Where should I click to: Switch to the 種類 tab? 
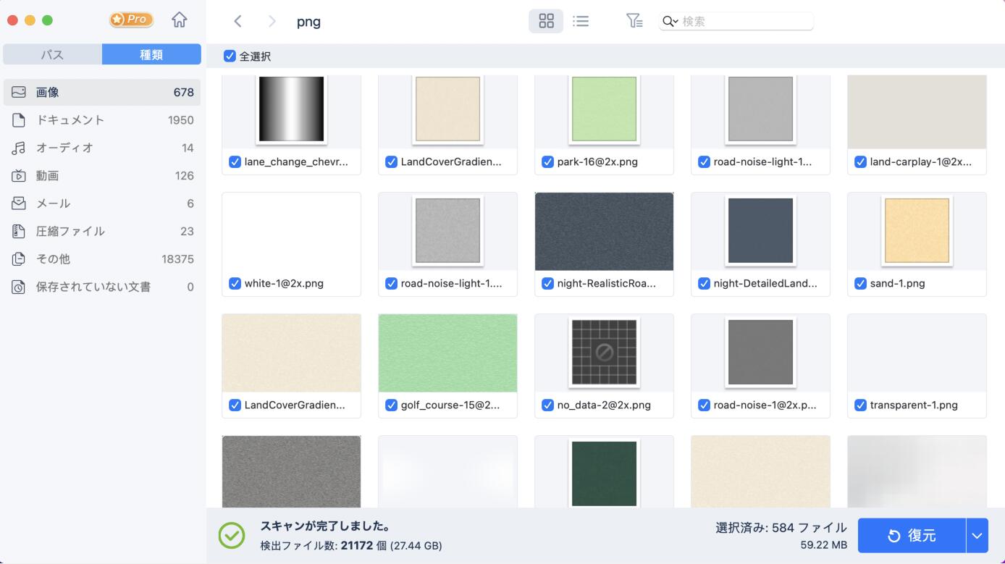151,54
